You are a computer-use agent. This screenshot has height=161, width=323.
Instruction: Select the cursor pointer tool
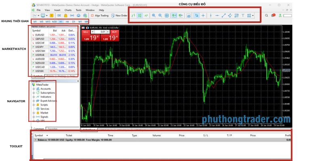pos(197,15)
